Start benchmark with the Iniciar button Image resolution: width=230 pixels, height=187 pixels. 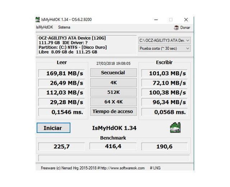tap(54, 128)
